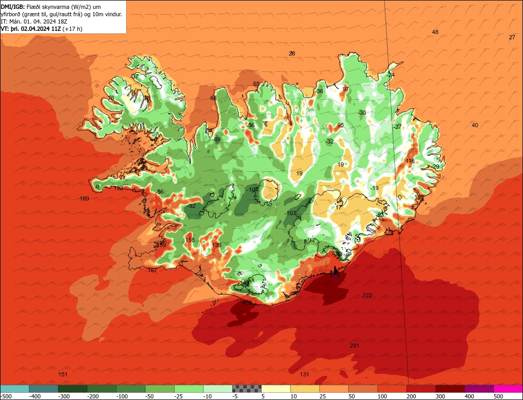The width and height of the screenshot is (523, 400).
Task: Select the map value '138' in southwest Iceland
Action: coord(217,245)
